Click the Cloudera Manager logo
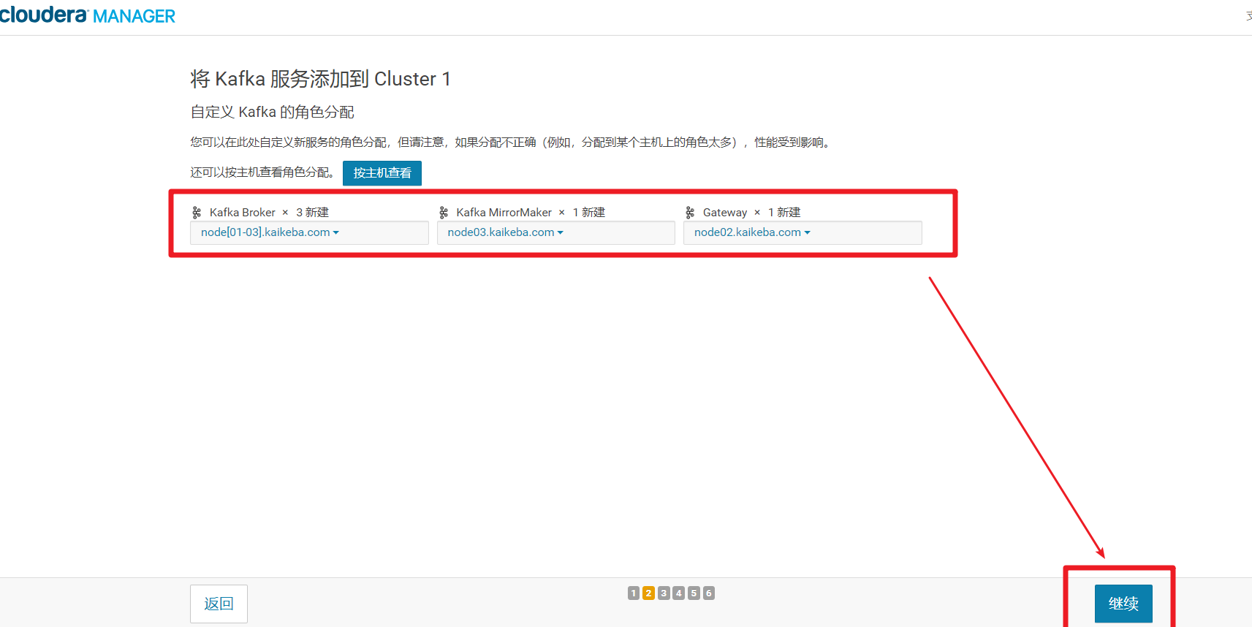The width and height of the screenshot is (1252, 627). (x=88, y=15)
